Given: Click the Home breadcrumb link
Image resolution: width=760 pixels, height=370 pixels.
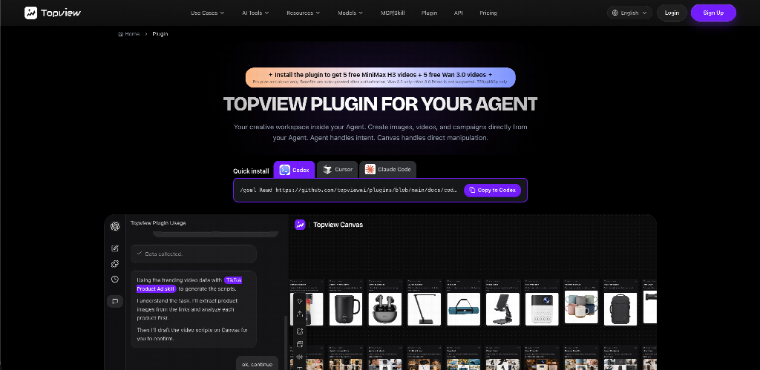Looking at the screenshot, I should (x=129, y=34).
